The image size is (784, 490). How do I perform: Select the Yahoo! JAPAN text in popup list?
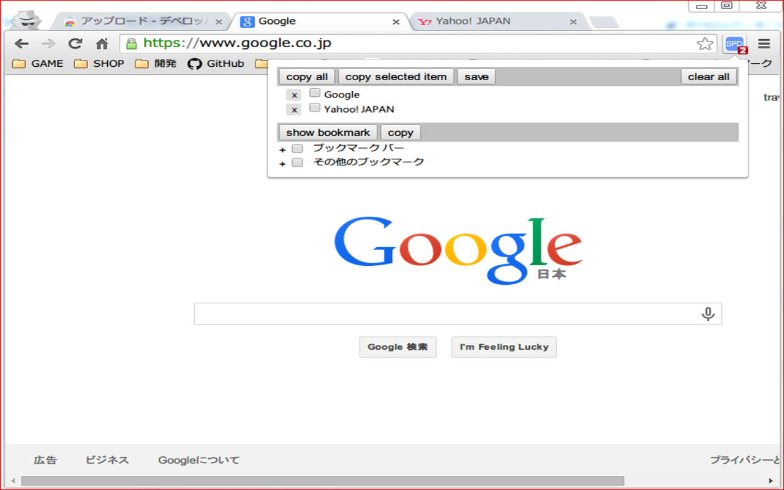coord(359,109)
